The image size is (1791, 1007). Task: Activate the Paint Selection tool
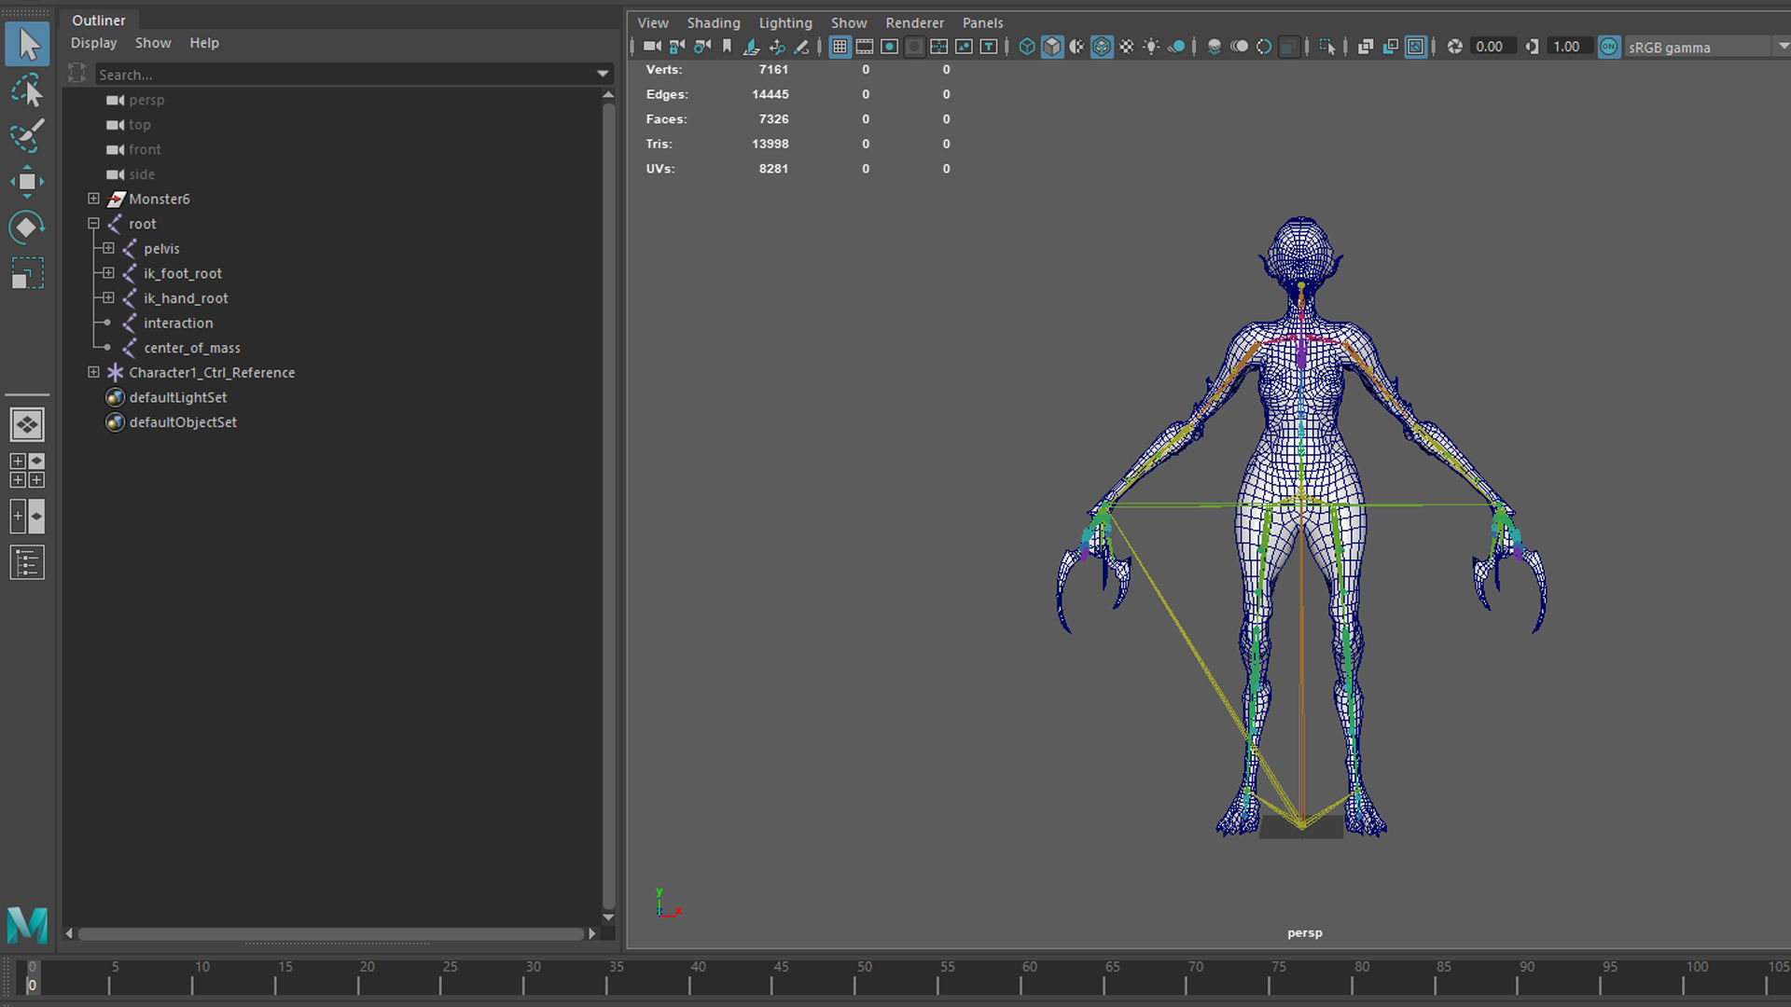(27, 136)
